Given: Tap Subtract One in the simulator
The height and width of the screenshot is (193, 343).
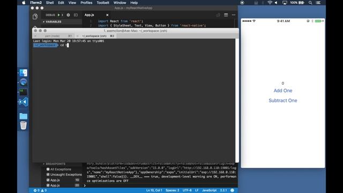Looking at the screenshot, I should [x=283, y=100].
